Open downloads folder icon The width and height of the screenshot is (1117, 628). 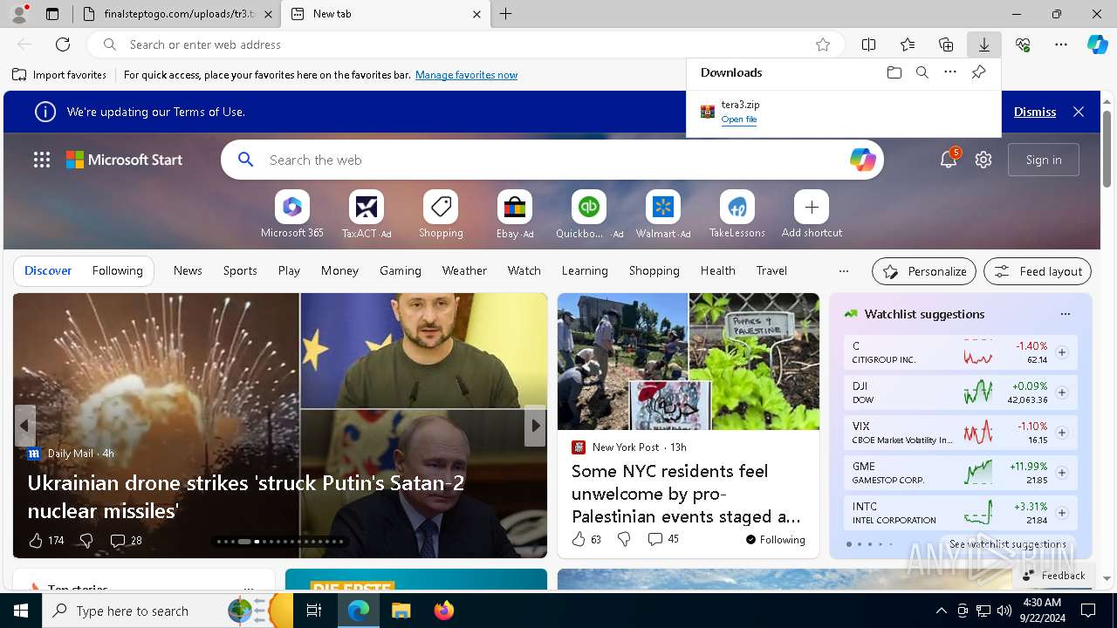click(894, 72)
